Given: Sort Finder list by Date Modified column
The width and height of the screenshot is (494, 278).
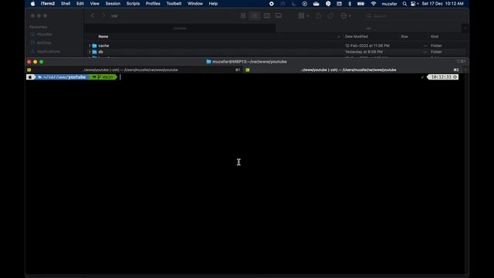Looking at the screenshot, I should 357,36.
